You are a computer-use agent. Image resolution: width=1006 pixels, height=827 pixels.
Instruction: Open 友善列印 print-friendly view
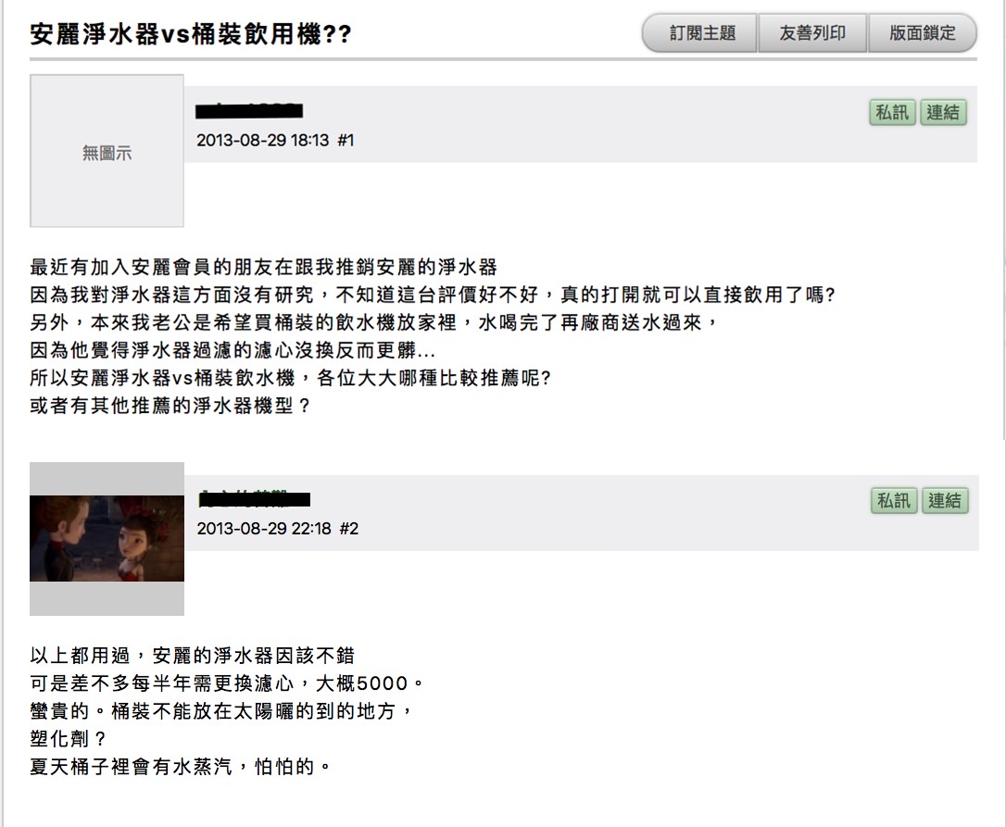click(x=812, y=32)
